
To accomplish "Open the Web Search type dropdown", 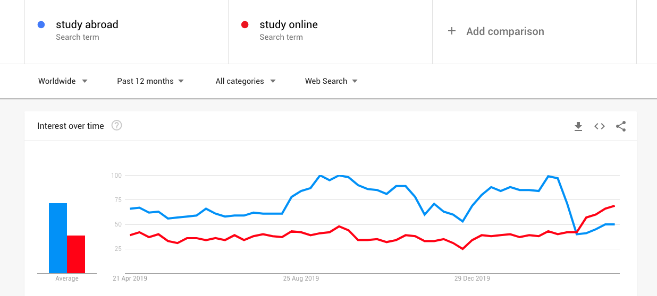I will 331,81.
